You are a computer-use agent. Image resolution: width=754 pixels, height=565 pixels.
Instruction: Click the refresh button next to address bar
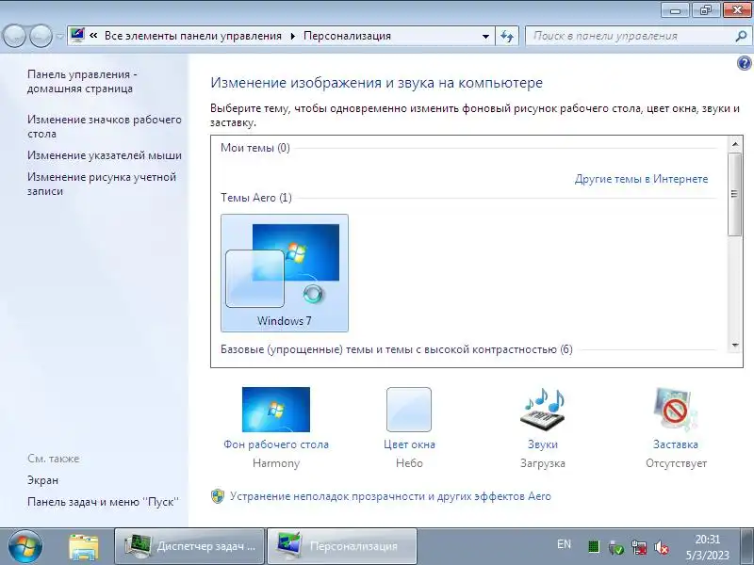tap(507, 36)
